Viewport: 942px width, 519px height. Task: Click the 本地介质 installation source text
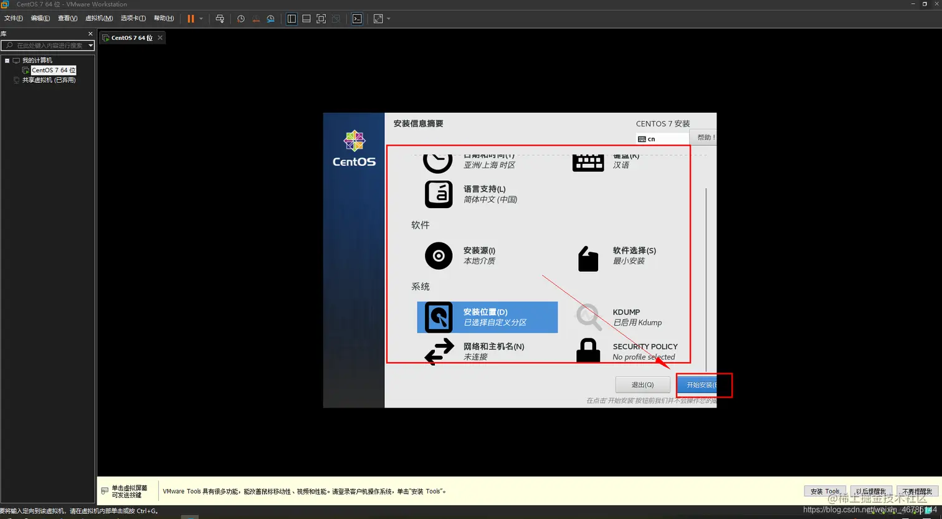479,261
